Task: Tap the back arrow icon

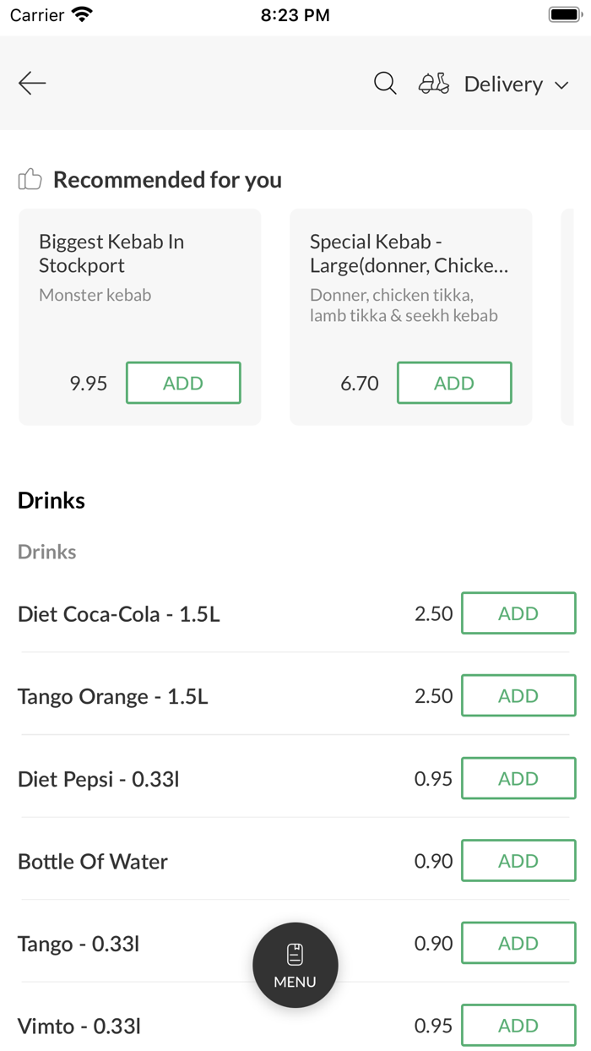Action: (x=32, y=83)
